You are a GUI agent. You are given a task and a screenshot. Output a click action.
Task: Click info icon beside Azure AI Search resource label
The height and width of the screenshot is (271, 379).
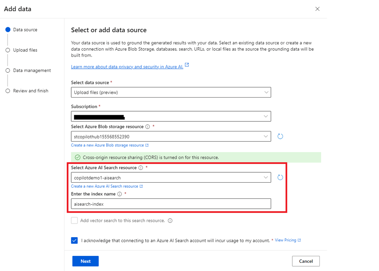click(x=141, y=168)
